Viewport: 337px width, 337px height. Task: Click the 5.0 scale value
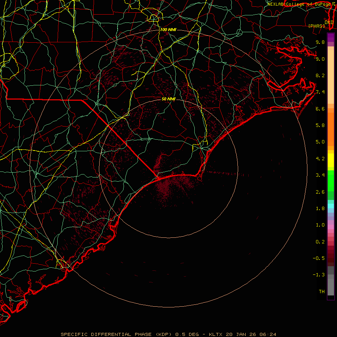pyautogui.click(x=320, y=142)
